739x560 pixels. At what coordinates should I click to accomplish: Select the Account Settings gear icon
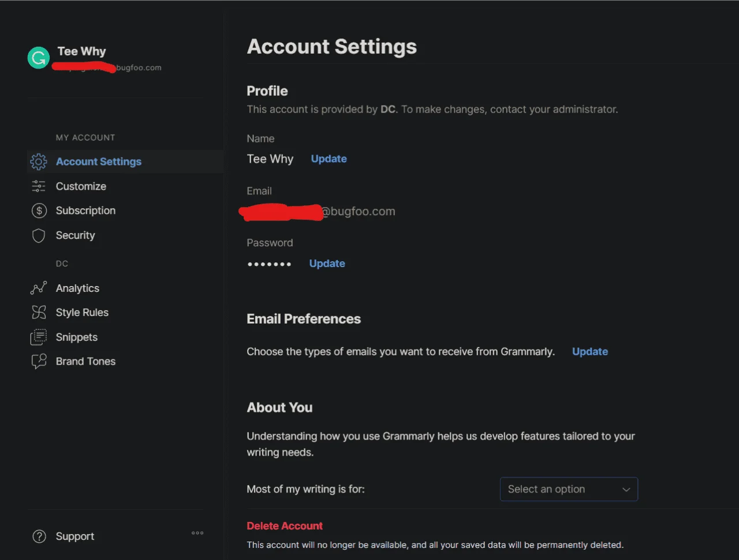pyautogui.click(x=39, y=161)
